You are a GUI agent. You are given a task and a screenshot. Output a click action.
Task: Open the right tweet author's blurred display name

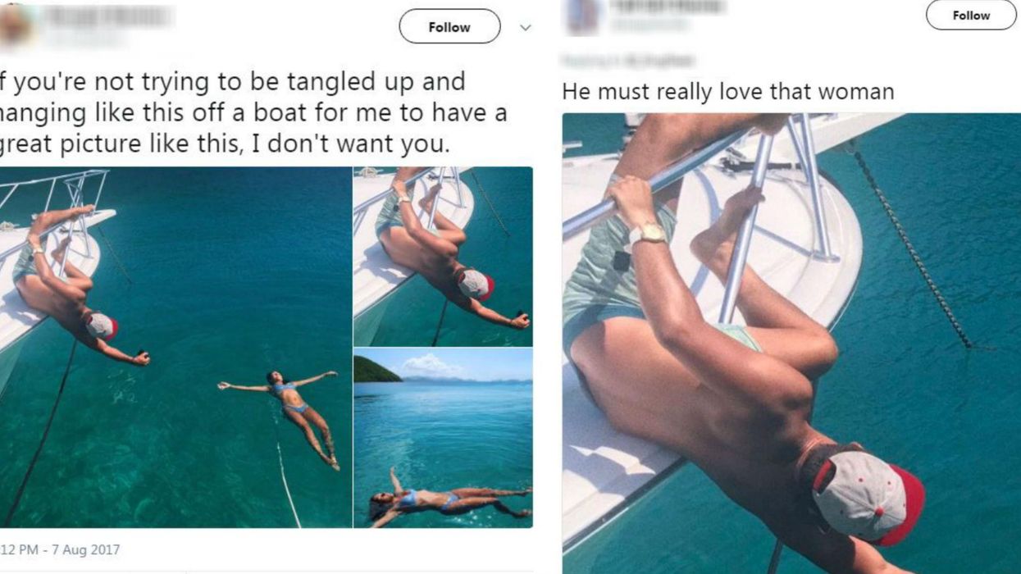666,7
